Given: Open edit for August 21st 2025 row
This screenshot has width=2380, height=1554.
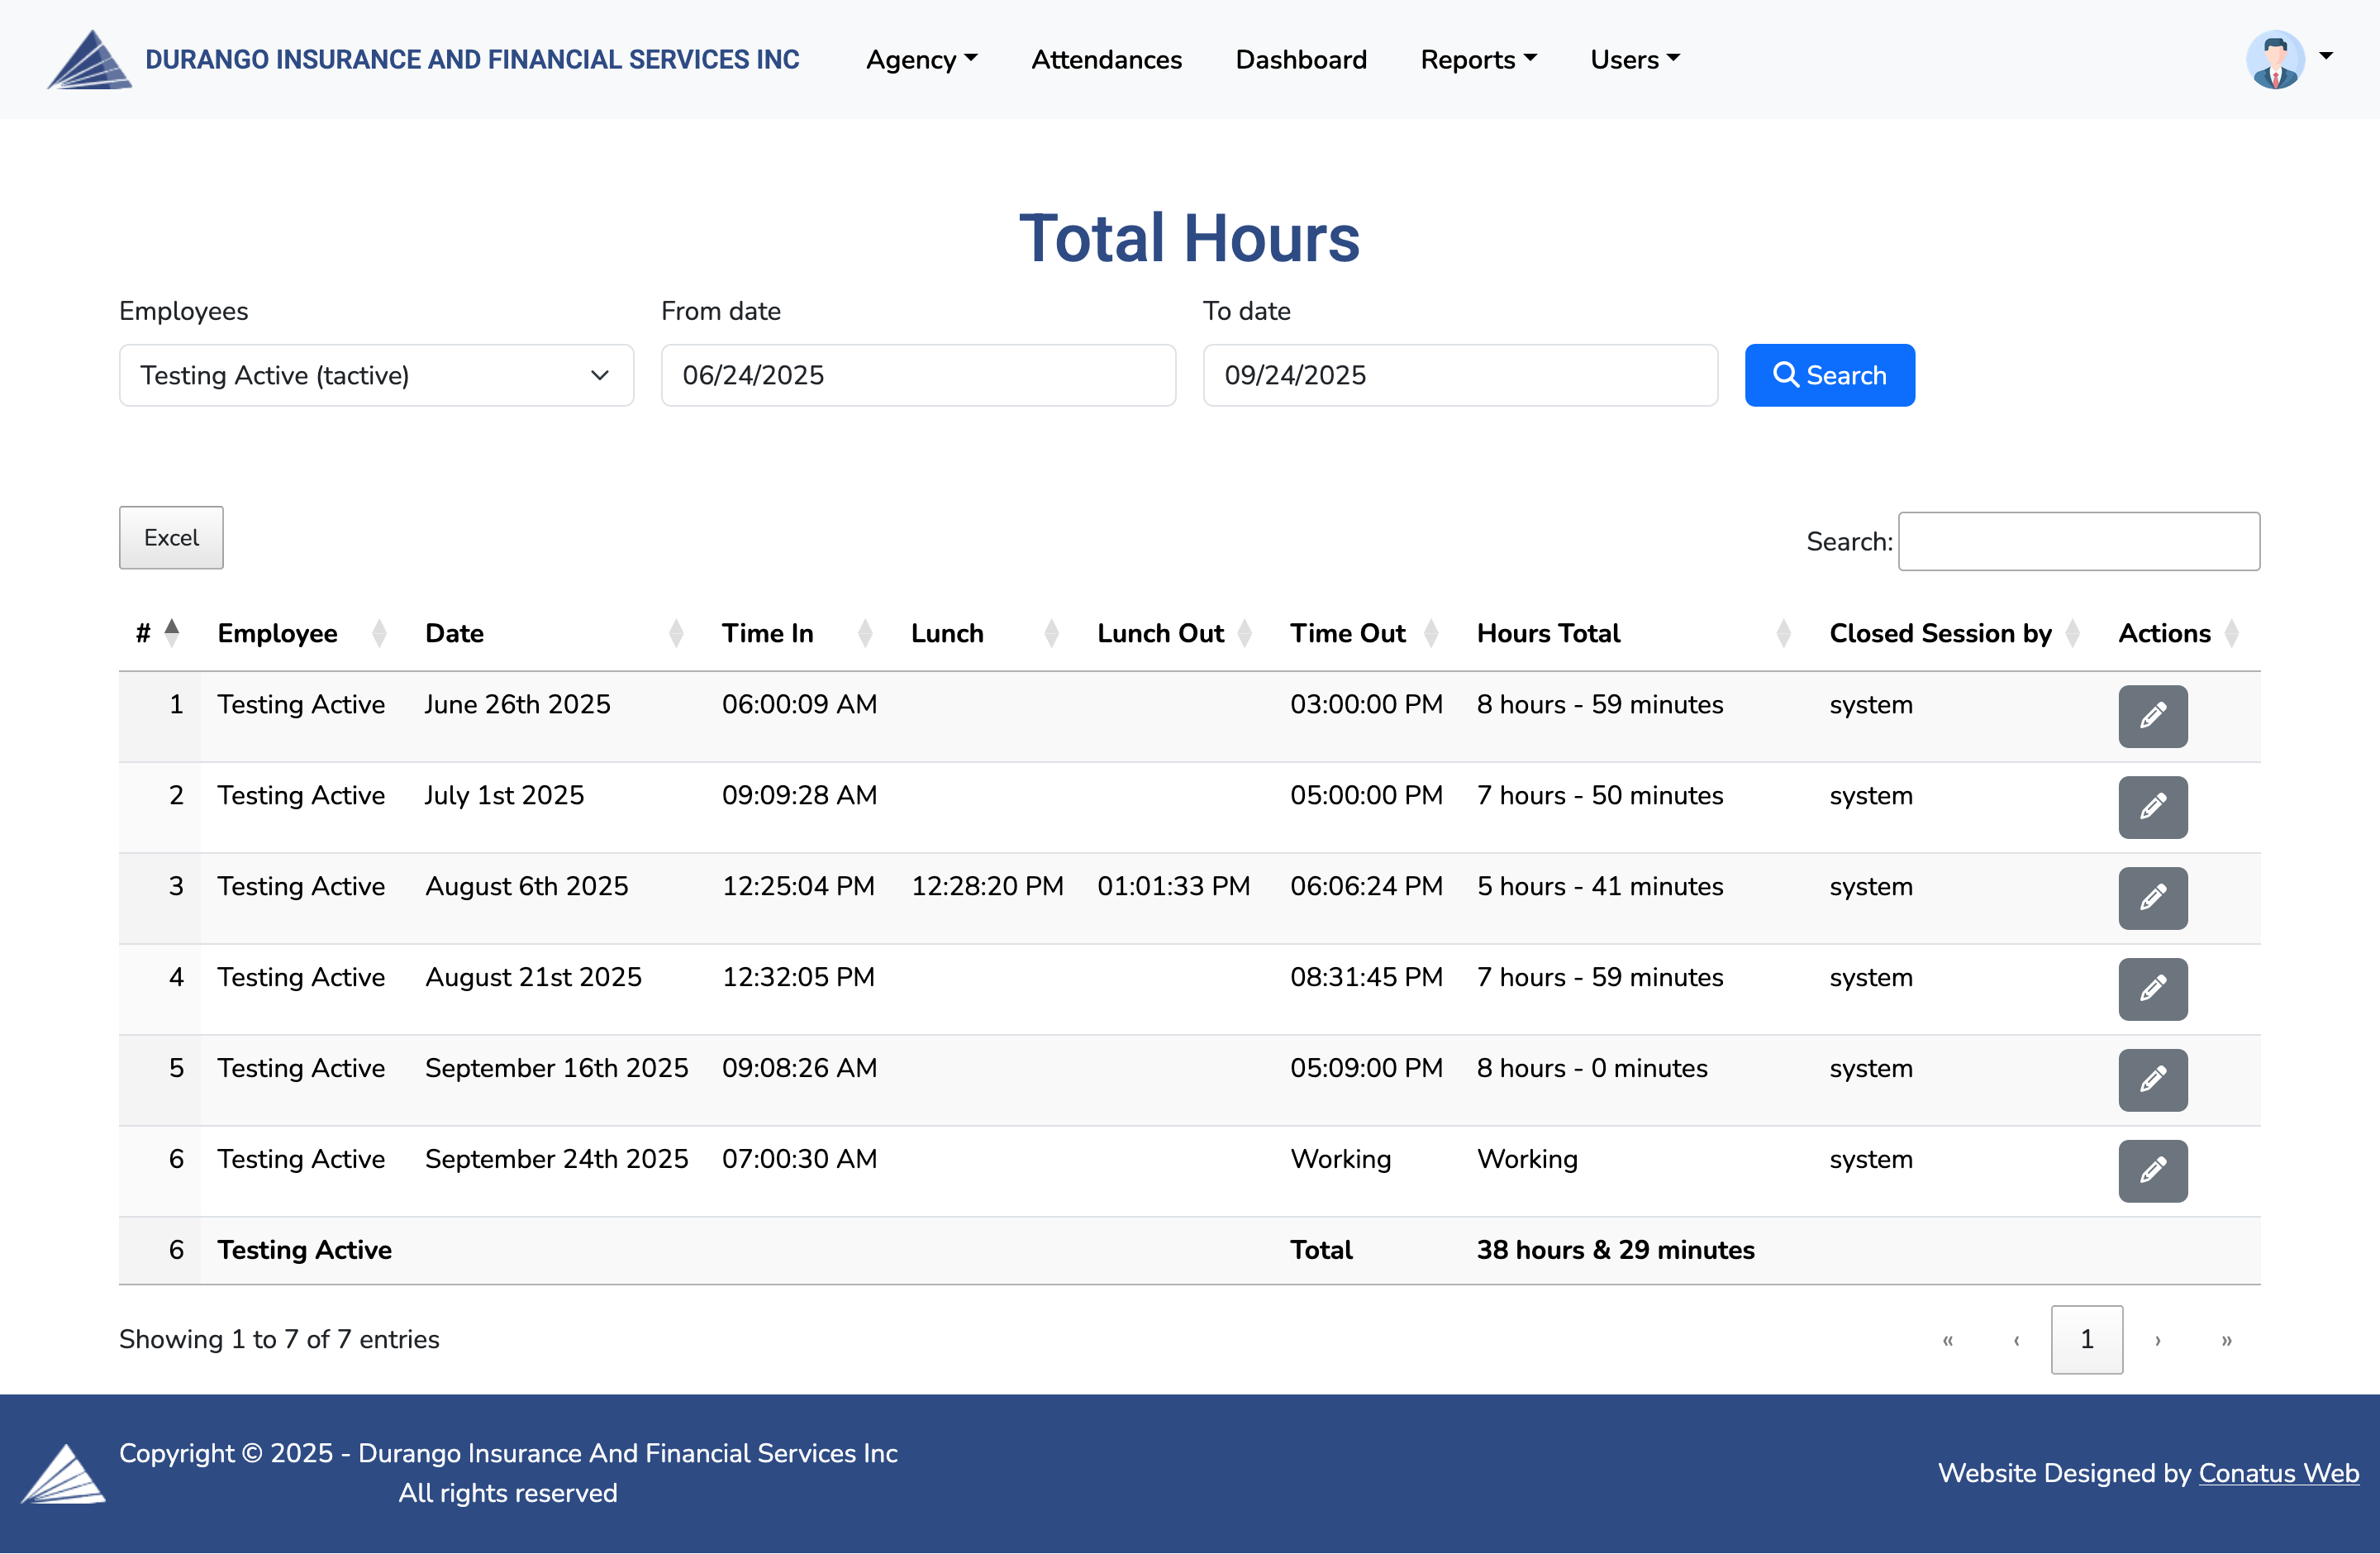Looking at the screenshot, I should click(x=2152, y=989).
